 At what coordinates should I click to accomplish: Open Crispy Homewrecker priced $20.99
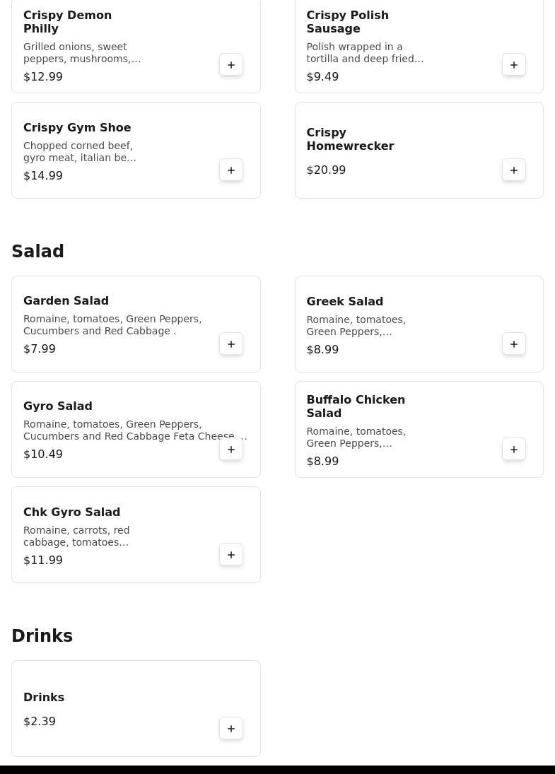point(419,150)
